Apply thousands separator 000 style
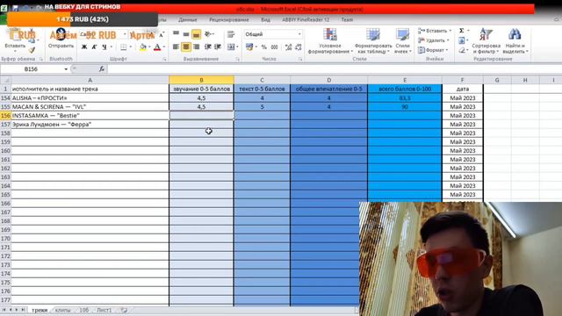This screenshot has width=562, height=316. click(x=274, y=47)
